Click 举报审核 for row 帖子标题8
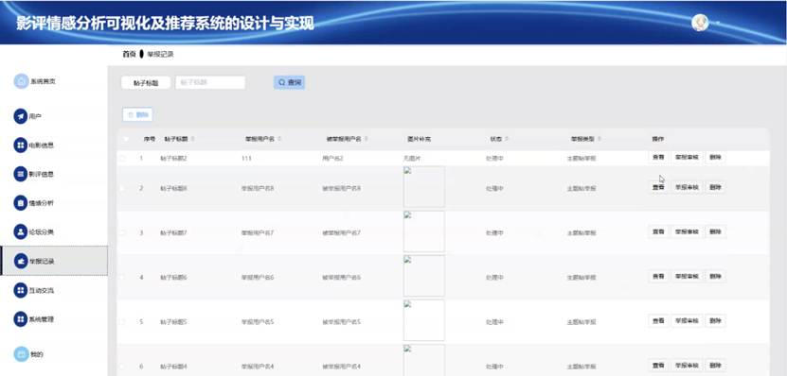This screenshot has height=376, width=787. point(687,187)
